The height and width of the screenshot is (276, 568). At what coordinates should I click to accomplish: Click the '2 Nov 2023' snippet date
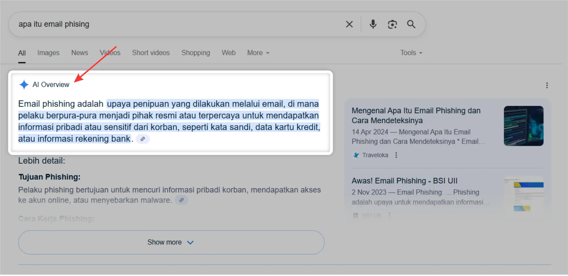pyautogui.click(x=369, y=192)
